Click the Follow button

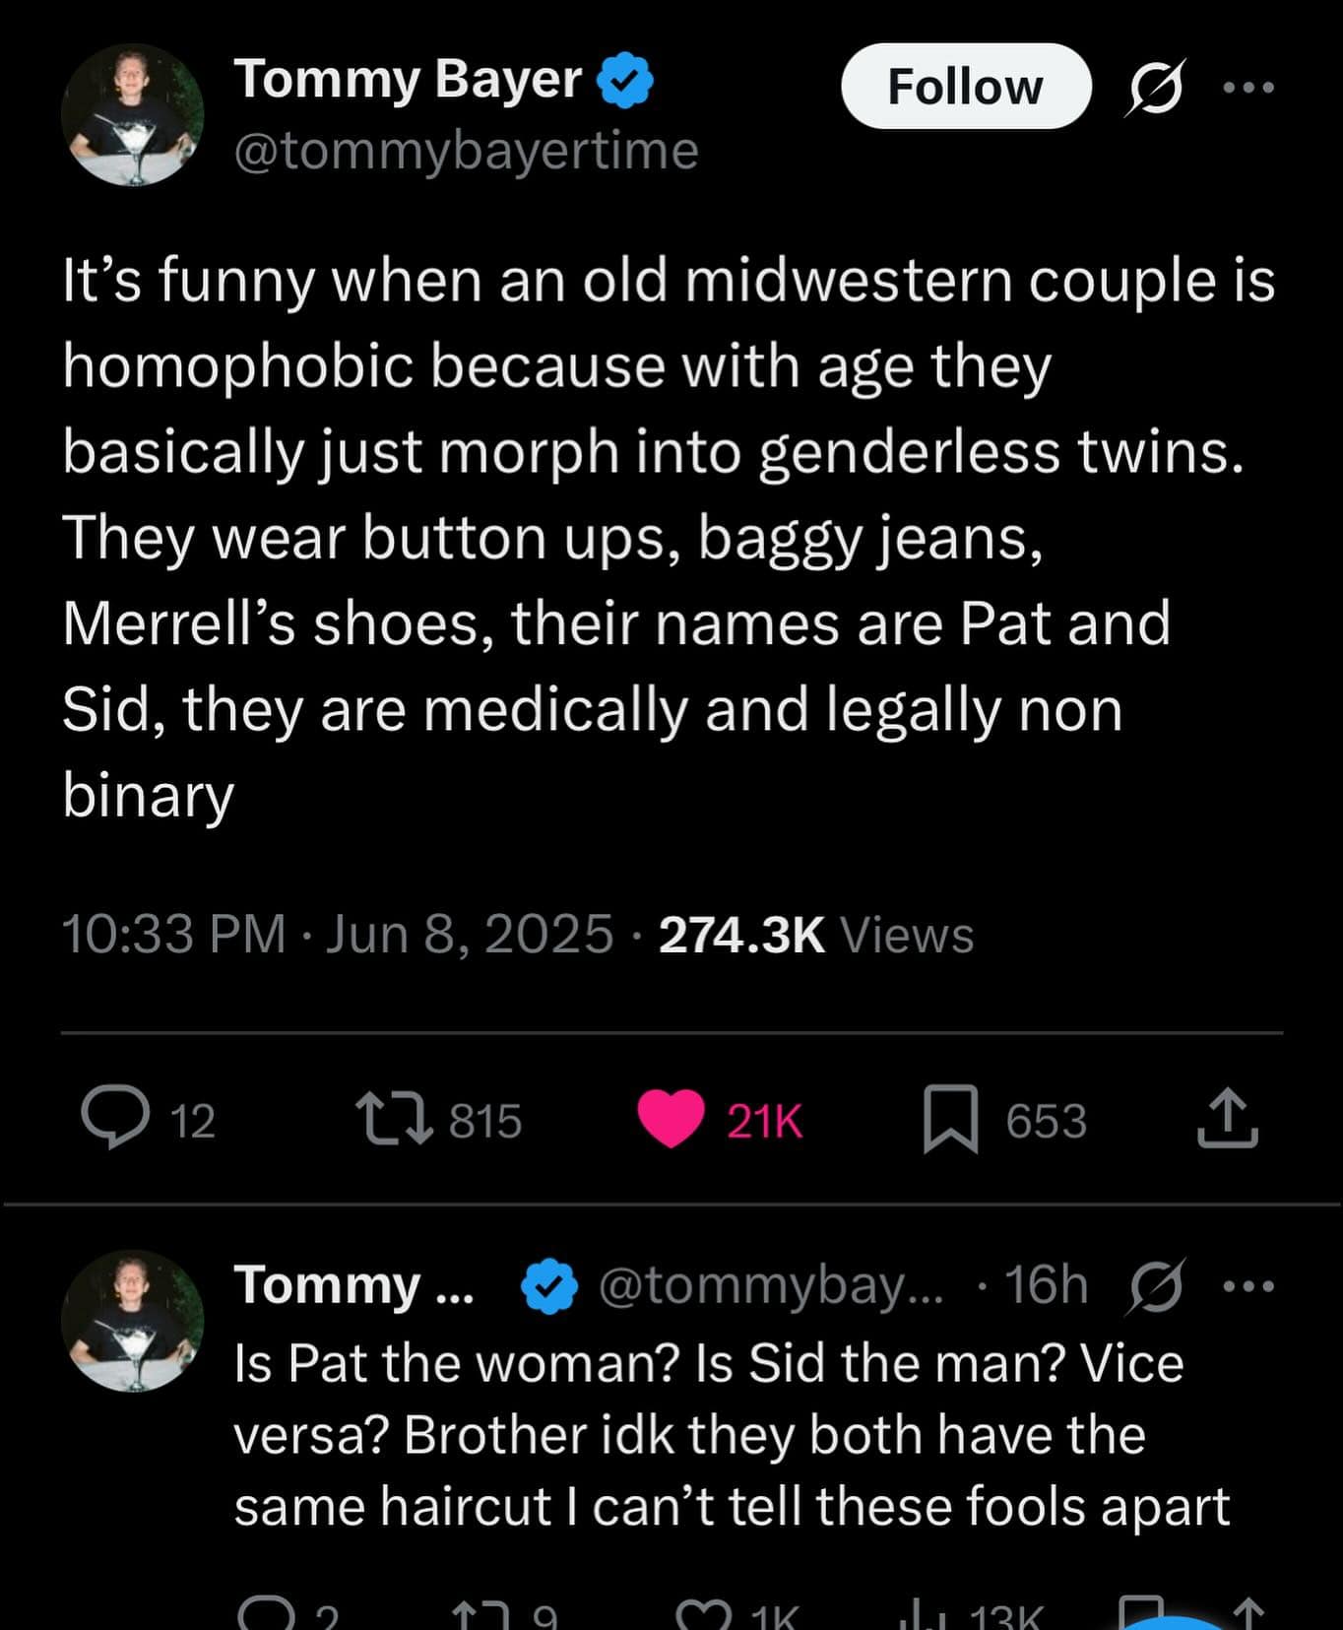tap(965, 87)
